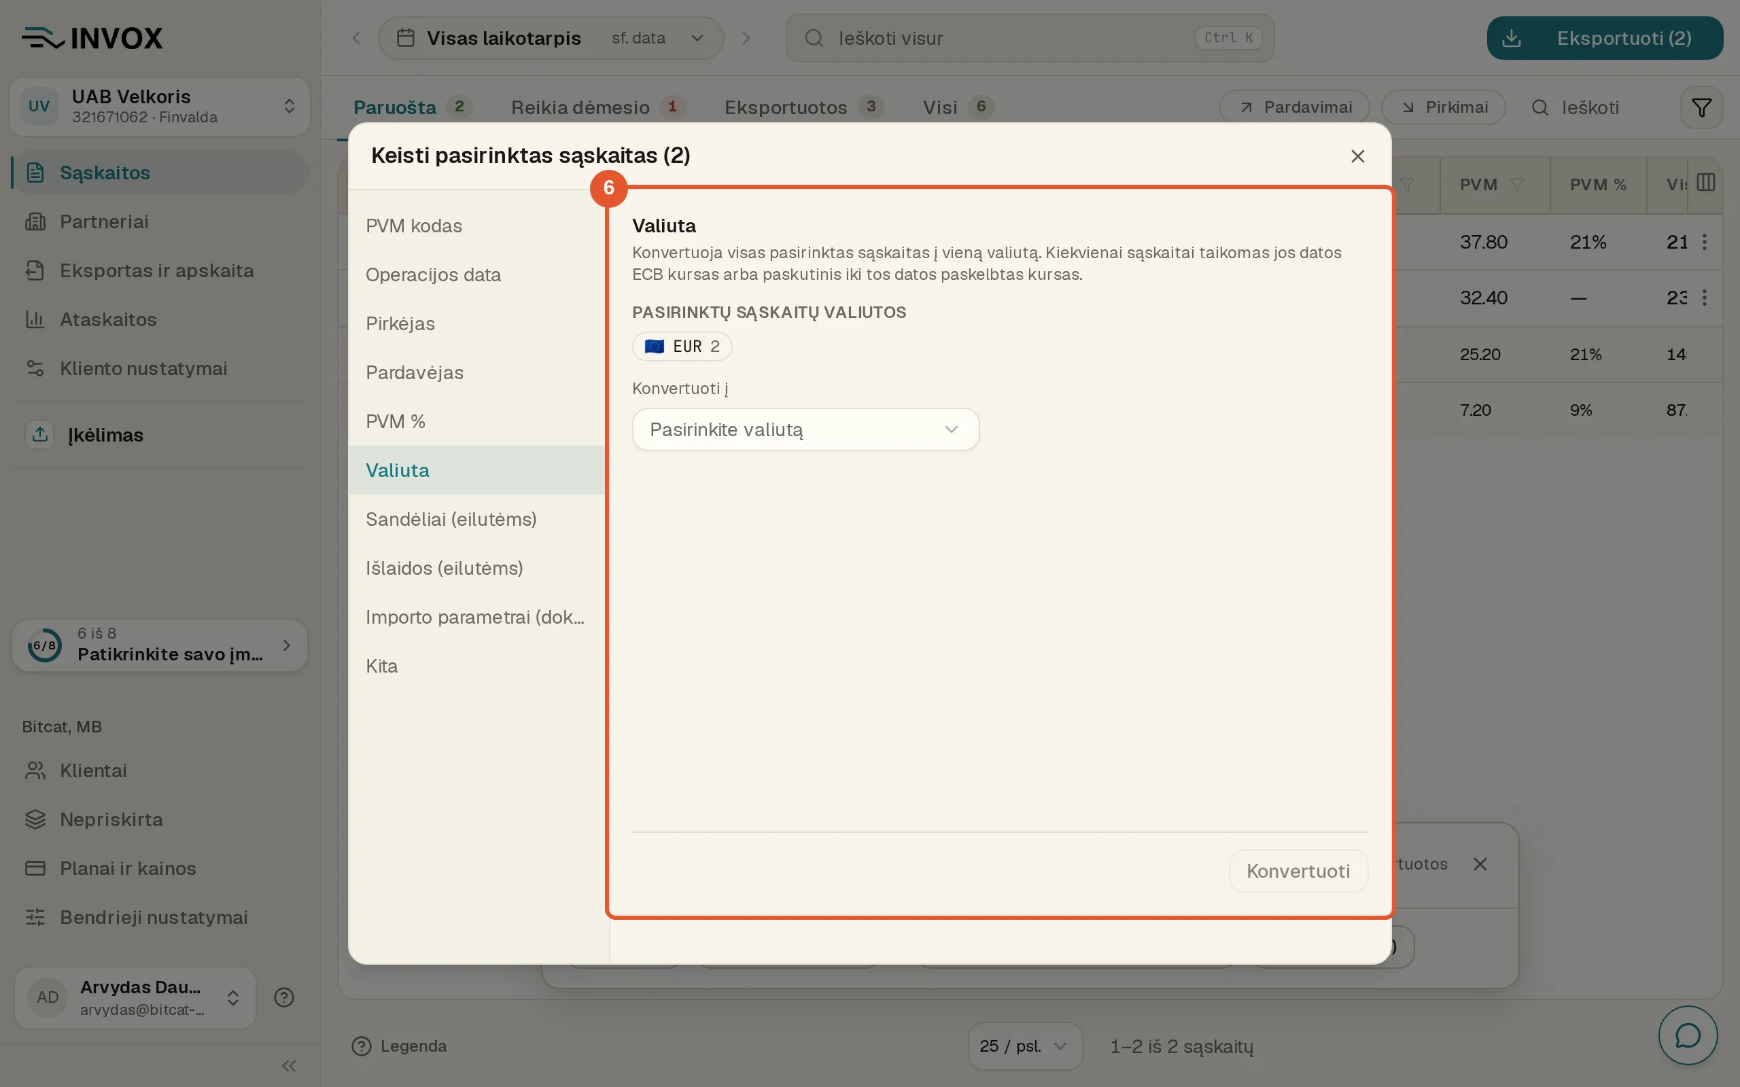Open Nepriskirta in the sidebar
Image resolution: width=1740 pixels, height=1087 pixels.
(160, 819)
